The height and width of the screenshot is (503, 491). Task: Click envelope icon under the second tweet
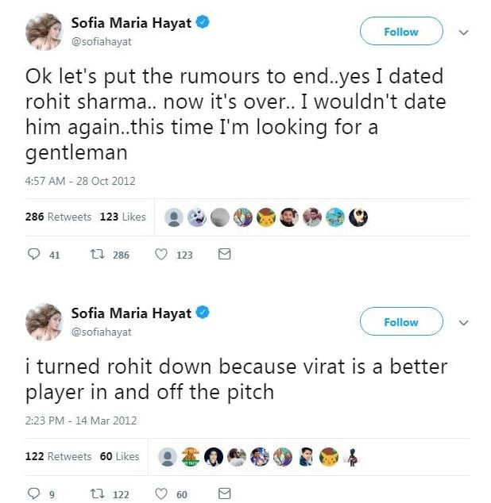[x=224, y=493]
